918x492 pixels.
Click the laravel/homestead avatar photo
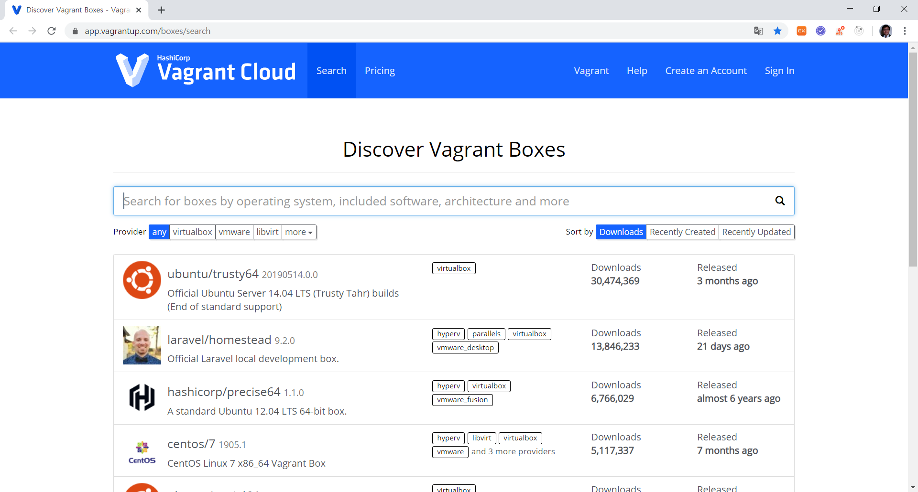click(142, 345)
